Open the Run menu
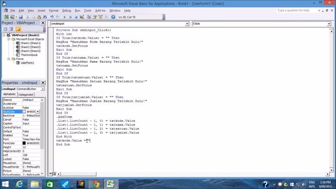The height and width of the screenshot is (189, 336). (x=77, y=10)
